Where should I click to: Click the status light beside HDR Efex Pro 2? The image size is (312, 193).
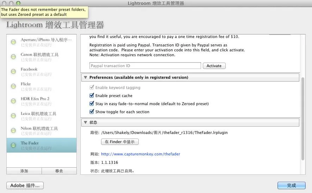pos(13,101)
